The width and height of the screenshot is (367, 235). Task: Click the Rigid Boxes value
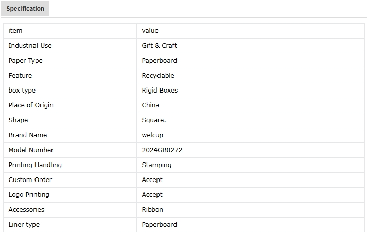pyautogui.click(x=160, y=91)
